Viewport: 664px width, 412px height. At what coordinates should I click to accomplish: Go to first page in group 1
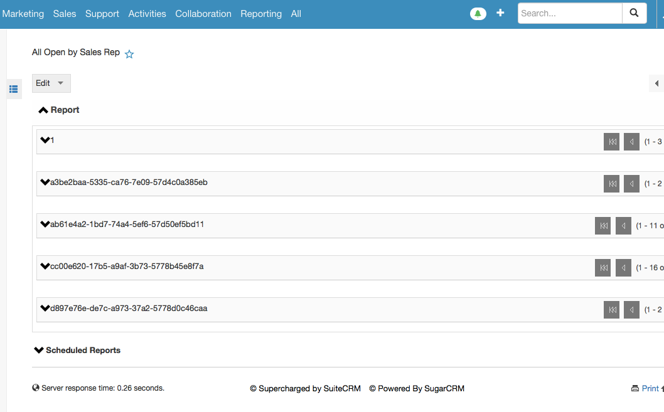pos(611,142)
